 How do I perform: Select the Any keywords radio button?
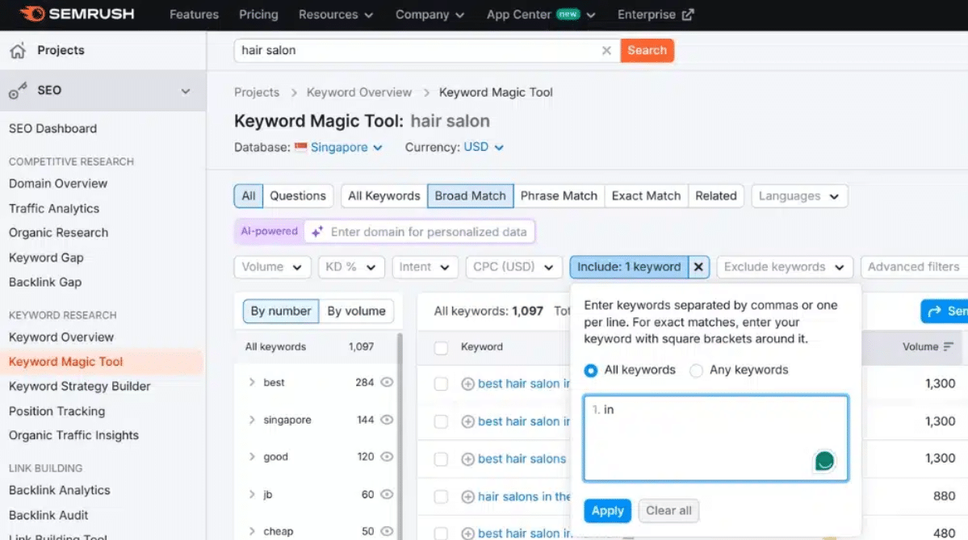(x=697, y=370)
